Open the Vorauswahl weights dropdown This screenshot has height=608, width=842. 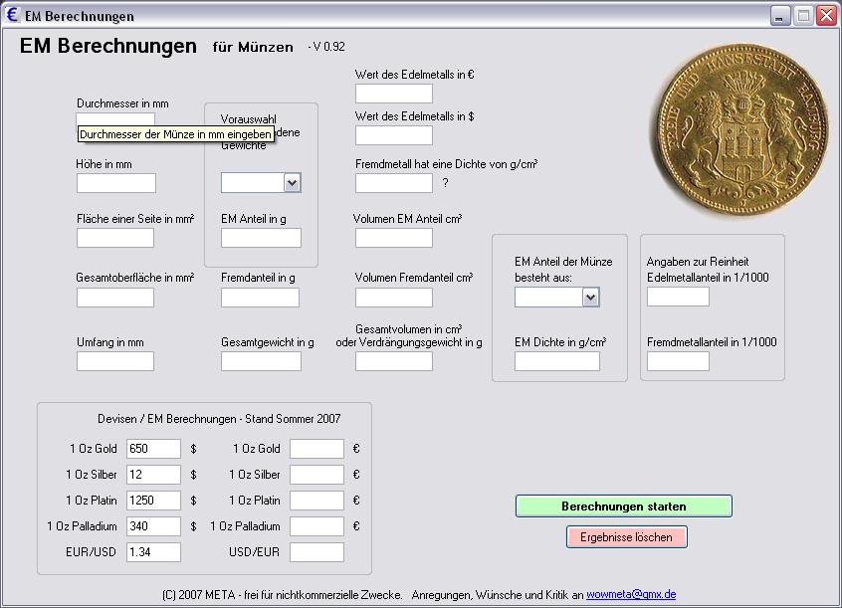pyautogui.click(x=293, y=183)
